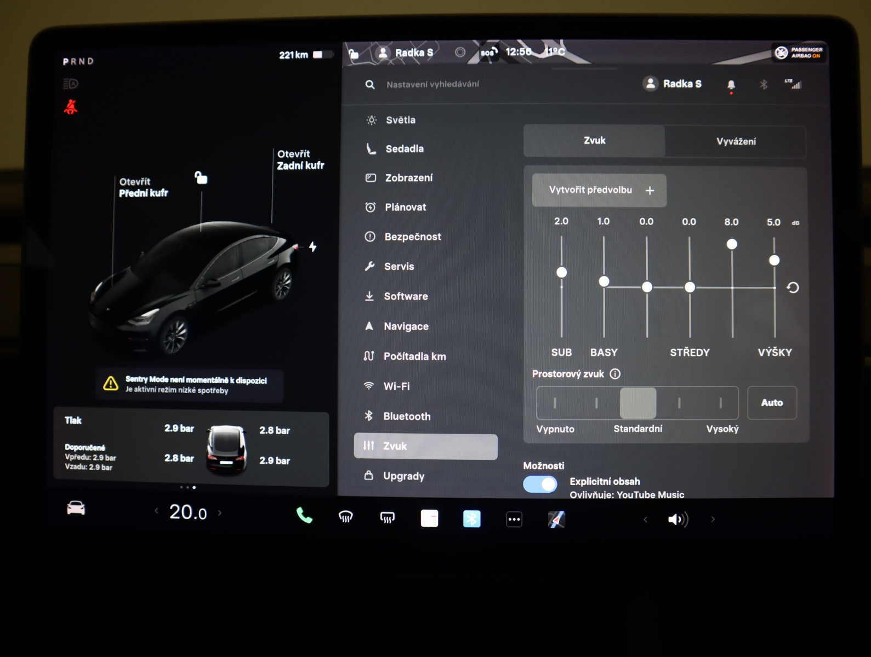Switch to the Vyvážení tab
871x657 pixels.
pyautogui.click(x=735, y=141)
